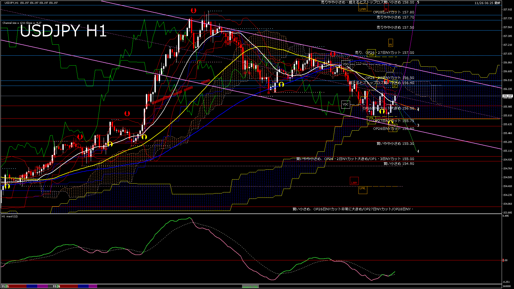Click the H1 macd (12) indicator label
The height and width of the screenshot is (289, 514).
[x=10, y=216]
